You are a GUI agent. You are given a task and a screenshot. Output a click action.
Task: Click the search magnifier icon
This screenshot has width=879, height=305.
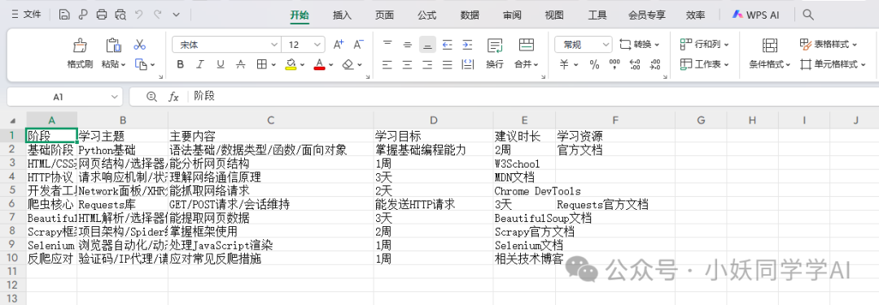808,15
